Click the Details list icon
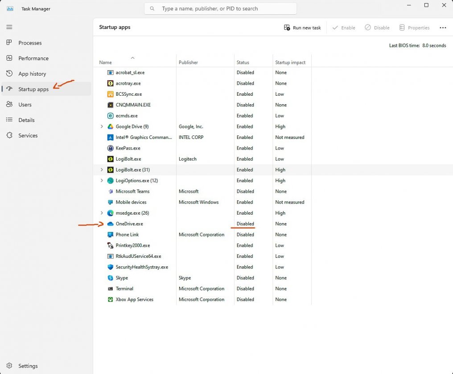 (x=9, y=119)
